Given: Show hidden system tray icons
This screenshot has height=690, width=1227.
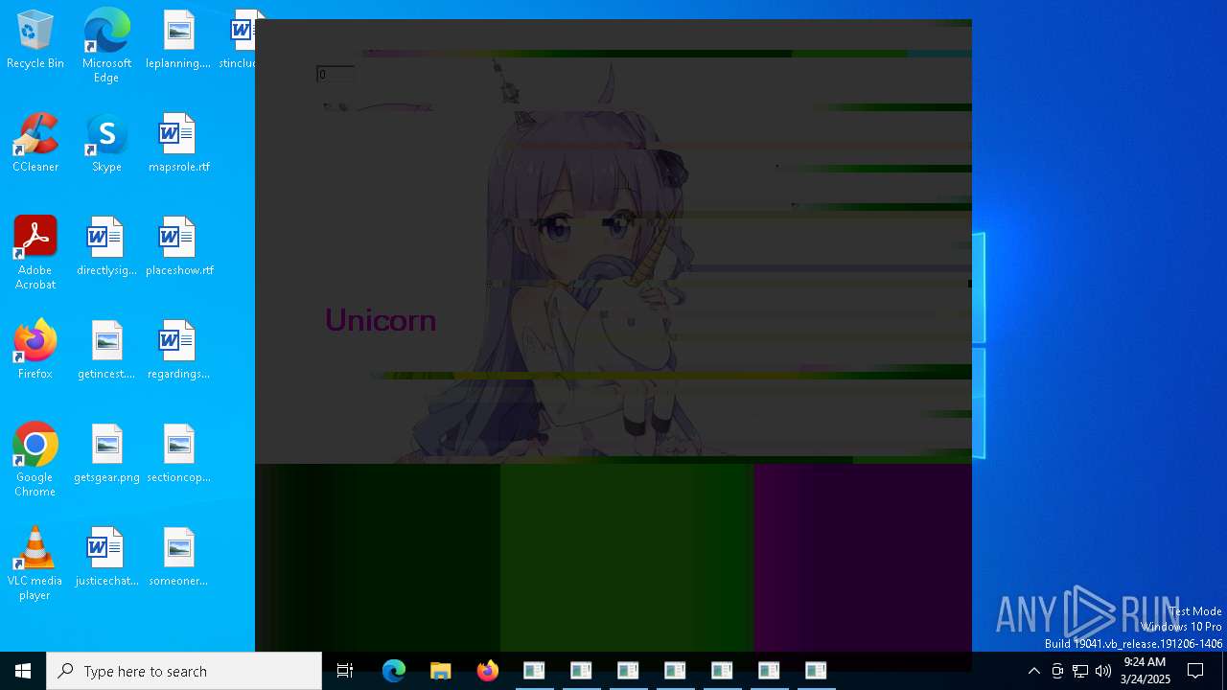Looking at the screenshot, I should (1033, 671).
